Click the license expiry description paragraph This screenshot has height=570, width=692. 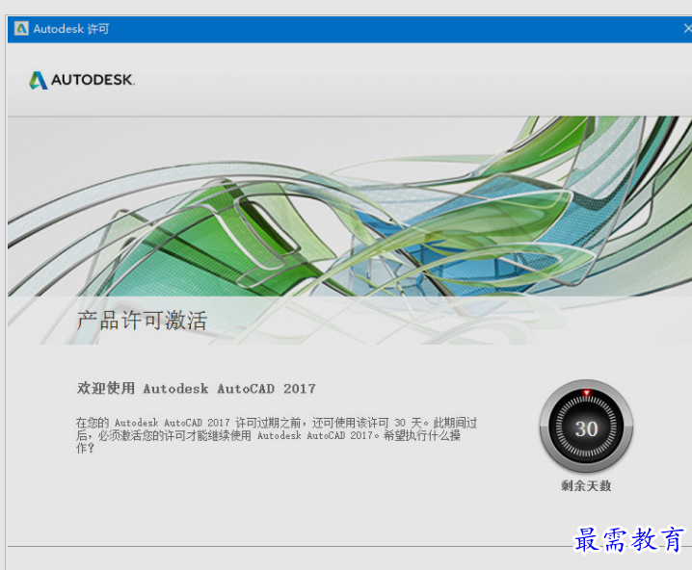276,435
